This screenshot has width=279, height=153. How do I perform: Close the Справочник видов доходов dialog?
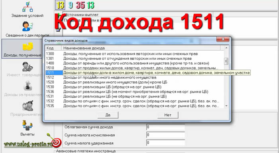point(223,39)
